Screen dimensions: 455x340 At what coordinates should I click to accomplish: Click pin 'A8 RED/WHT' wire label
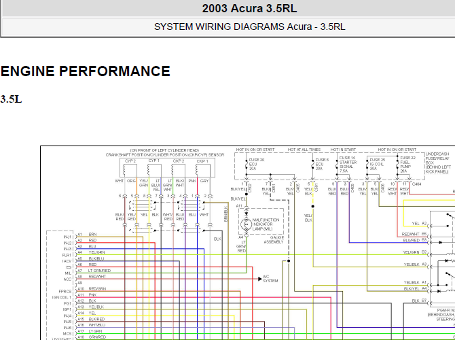[x=92, y=277]
